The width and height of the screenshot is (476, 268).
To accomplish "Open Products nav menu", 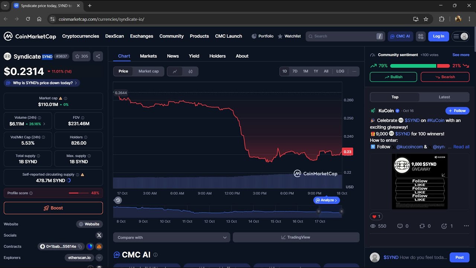I will pos(199,36).
